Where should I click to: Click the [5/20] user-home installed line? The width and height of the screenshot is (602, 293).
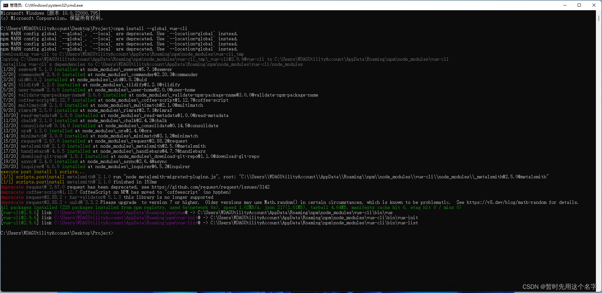[98, 90]
